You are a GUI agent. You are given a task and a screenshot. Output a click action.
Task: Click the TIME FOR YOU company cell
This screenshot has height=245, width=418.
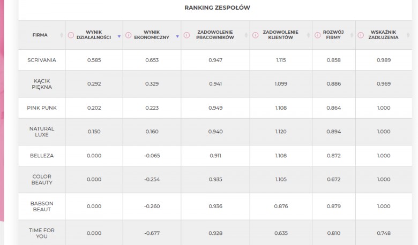[42, 233]
